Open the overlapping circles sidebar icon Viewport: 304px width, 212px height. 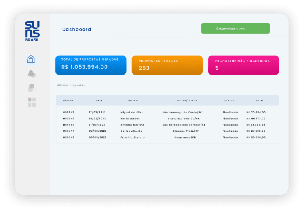[x=31, y=88]
